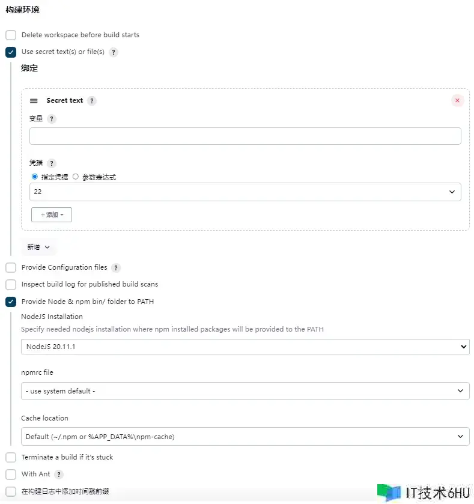Click the 添加 credentials button

click(52, 215)
